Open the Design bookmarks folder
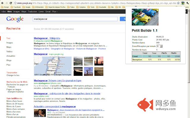 coord(5,7)
